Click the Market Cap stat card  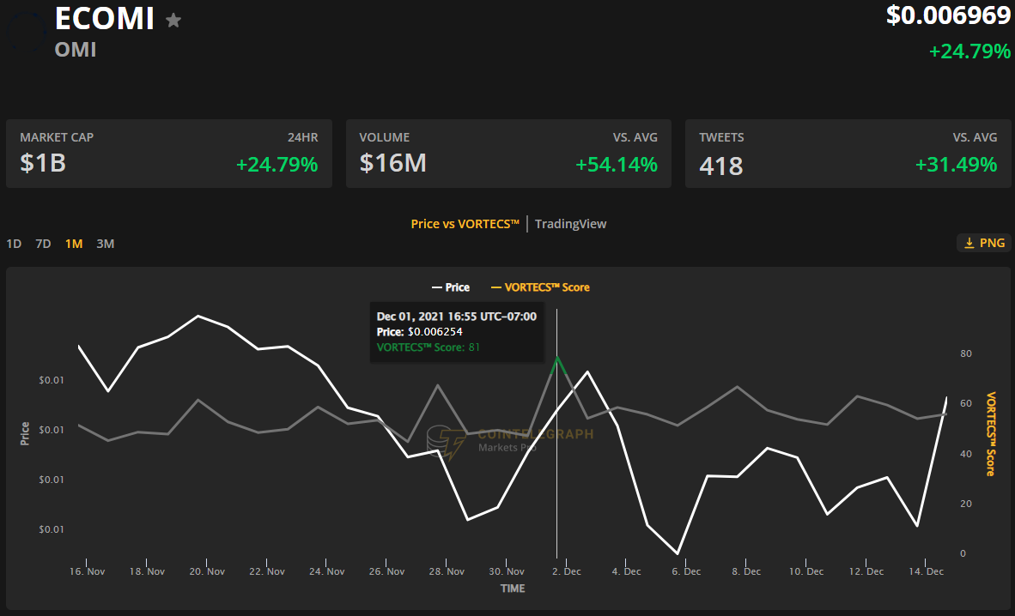pyautogui.click(x=169, y=154)
